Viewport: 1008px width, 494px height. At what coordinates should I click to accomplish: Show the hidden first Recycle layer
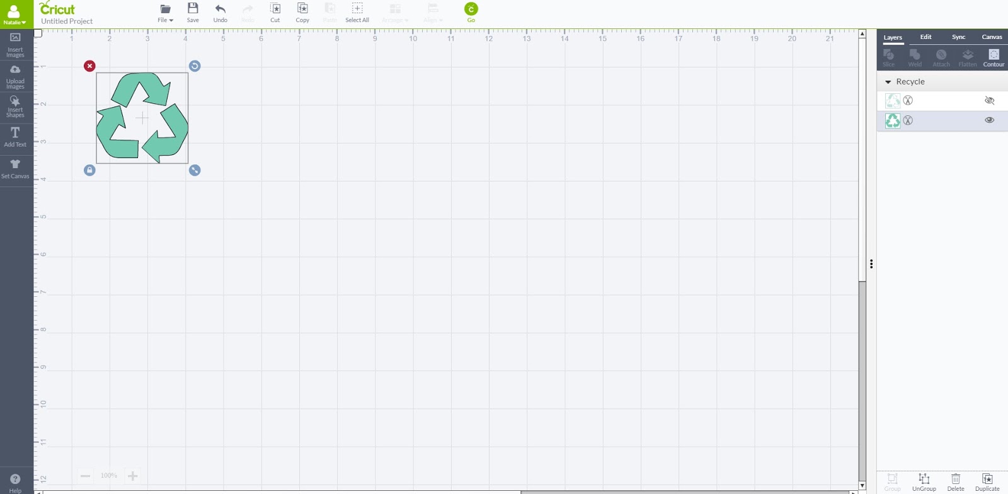(989, 100)
